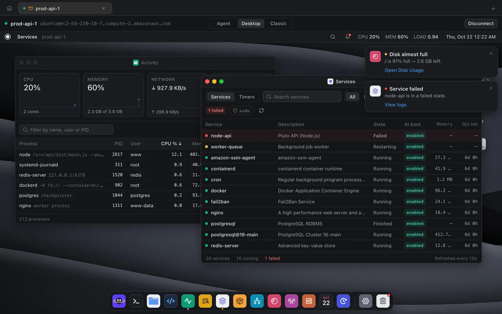Open the notifications bell icon

click(x=348, y=37)
